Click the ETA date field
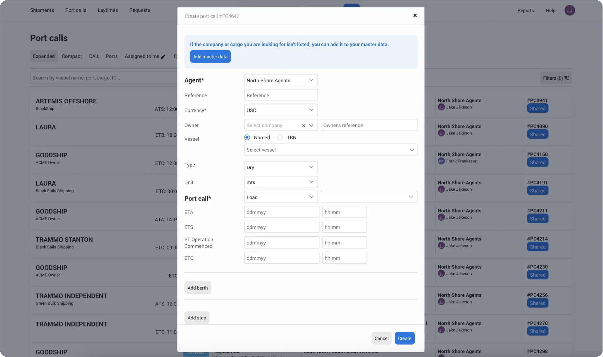This screenshot has height=357, width=603. click(281, 212)
